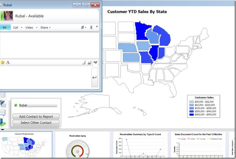This screenshot has width=236, height=159.
Task: Insert an emoticon with the smiley icon
Action: pos(2,62)
